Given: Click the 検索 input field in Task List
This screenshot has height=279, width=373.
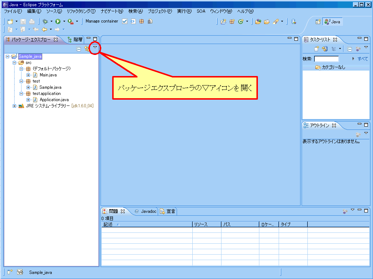Looking at the screenshot, I should 326,59.
